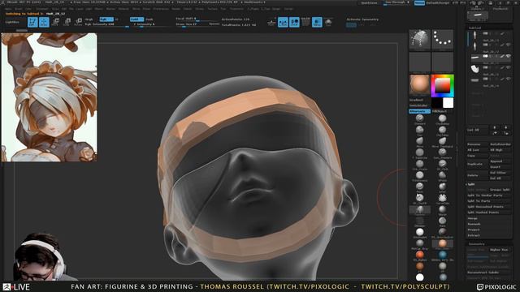
Task: Activate the Move transform icon
Action: [x=55, y=22]
